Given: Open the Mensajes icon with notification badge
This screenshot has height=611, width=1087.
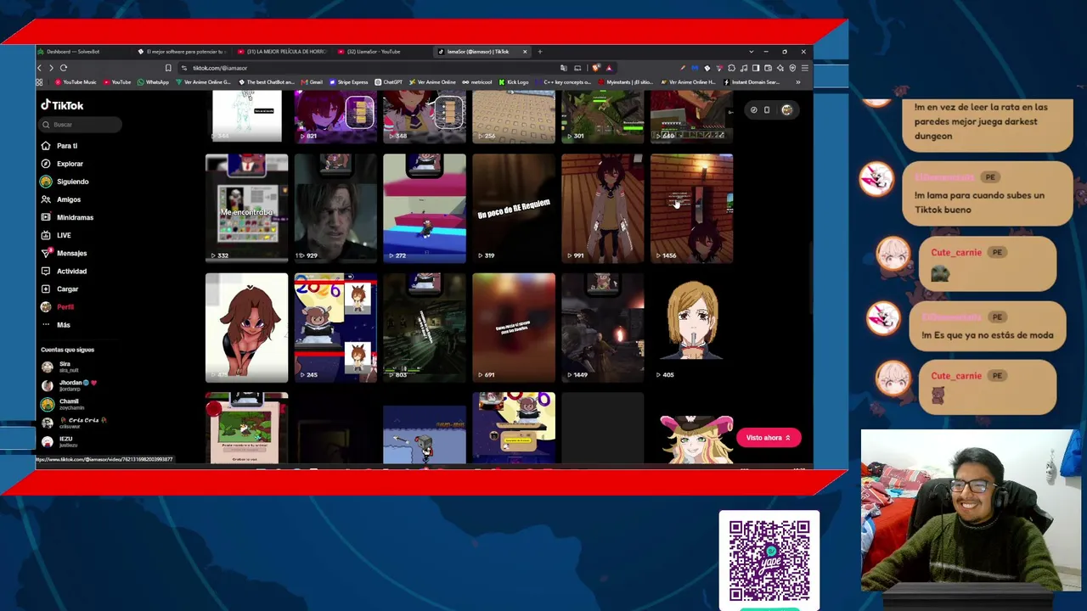Looking at the screenshot, I should 46,253.
